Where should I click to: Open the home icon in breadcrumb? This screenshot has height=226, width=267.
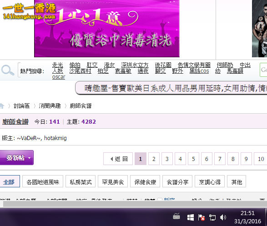2,106
